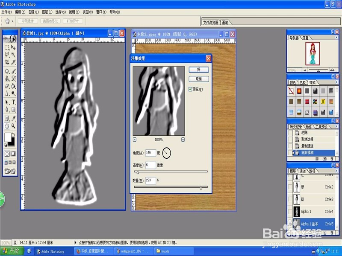Click the angle (角度) input field

point(151,153)
